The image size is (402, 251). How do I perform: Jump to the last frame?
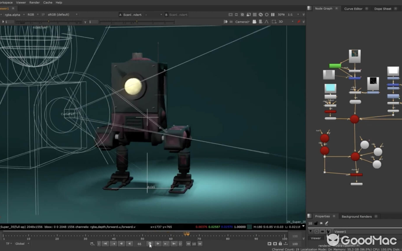click(174, 244)
